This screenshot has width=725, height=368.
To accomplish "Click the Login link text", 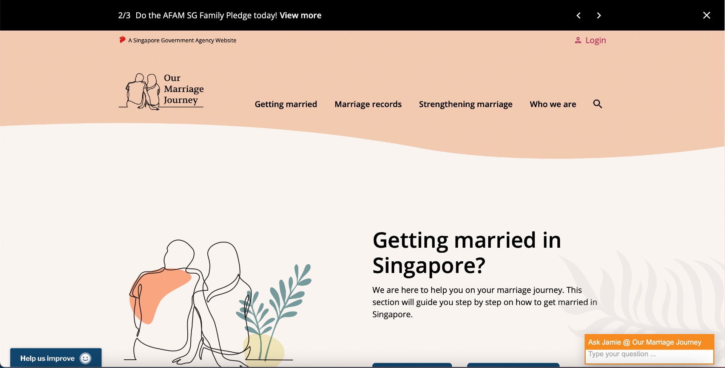I will [x=595, y=40].
